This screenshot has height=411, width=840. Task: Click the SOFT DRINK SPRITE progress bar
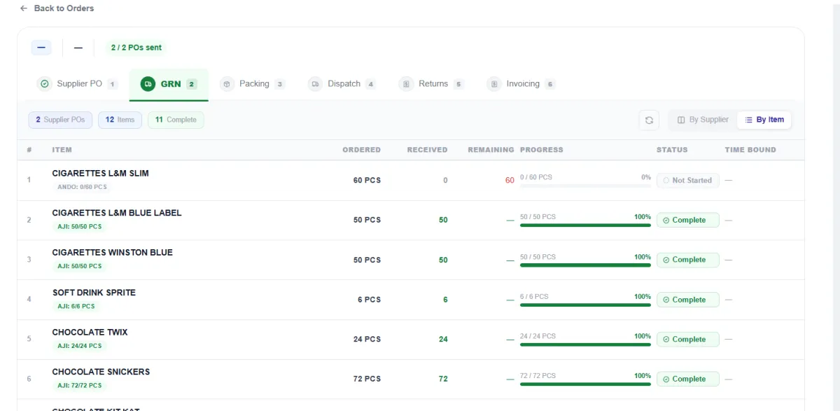pyautogui.click(x=585, y=305)
